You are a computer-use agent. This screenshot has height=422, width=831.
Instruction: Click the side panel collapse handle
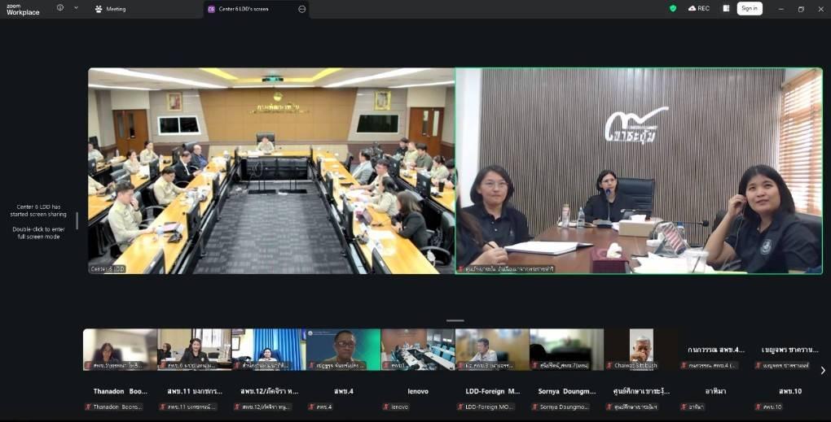click(x=77, y=220)
